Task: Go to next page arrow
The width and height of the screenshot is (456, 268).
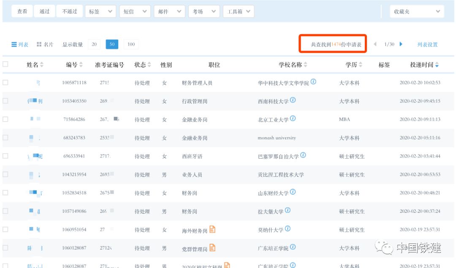Action: (x=401, y=44)
